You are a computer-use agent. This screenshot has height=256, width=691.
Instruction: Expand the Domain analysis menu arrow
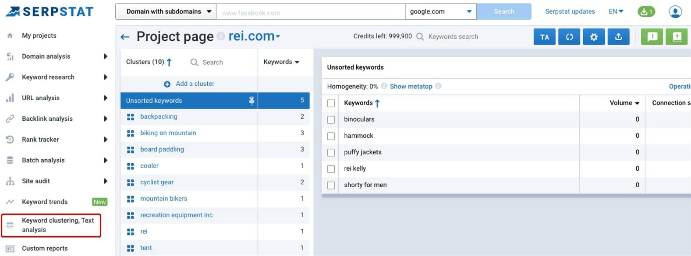(106, 56)
